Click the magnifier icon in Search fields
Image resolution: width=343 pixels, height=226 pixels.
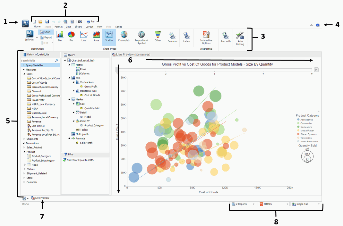(57, 61)
